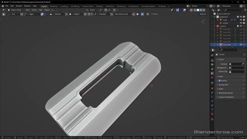Toggle visibility eye for Cutters collection
Viewport: 247px width, 139px height.
[x=241, y=26]
